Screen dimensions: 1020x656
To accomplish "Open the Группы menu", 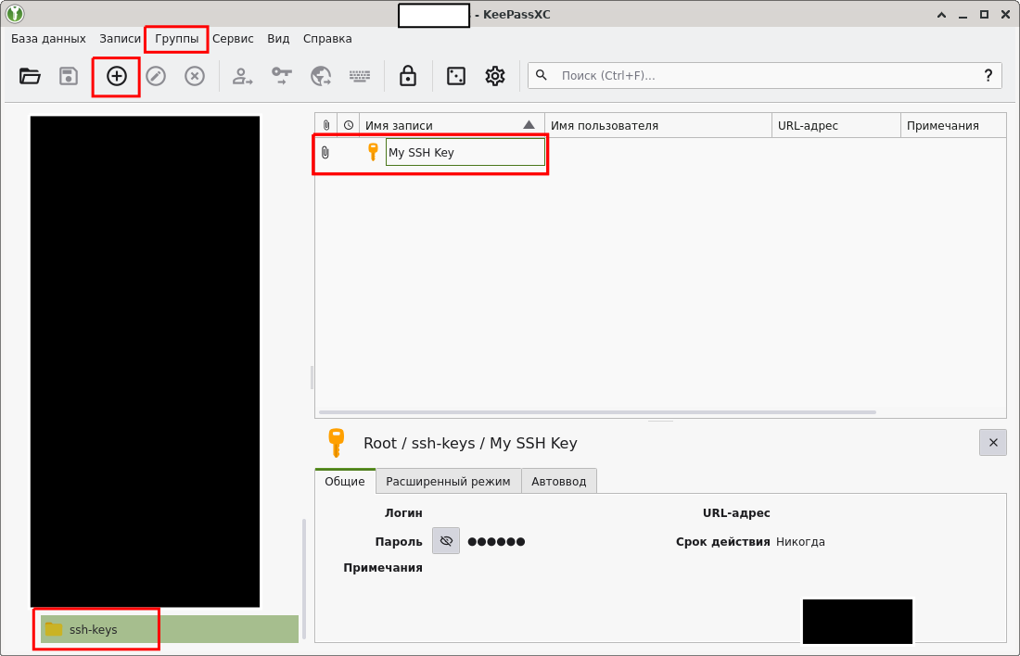I will (176, 39).
